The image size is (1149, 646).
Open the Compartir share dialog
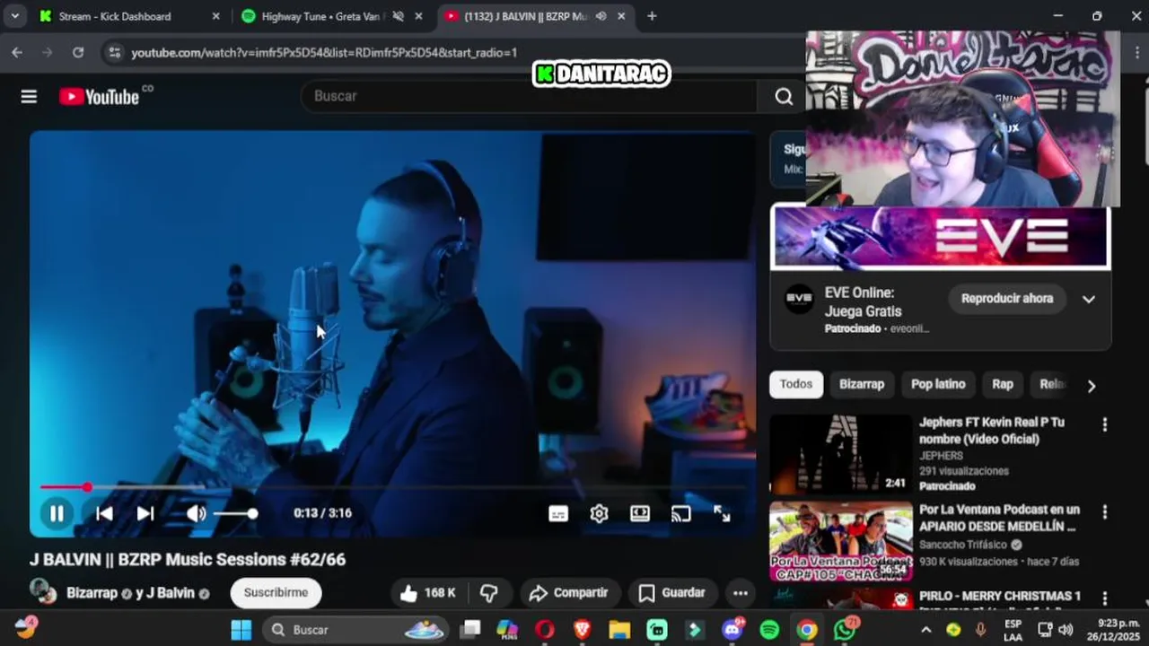point(569,593)
